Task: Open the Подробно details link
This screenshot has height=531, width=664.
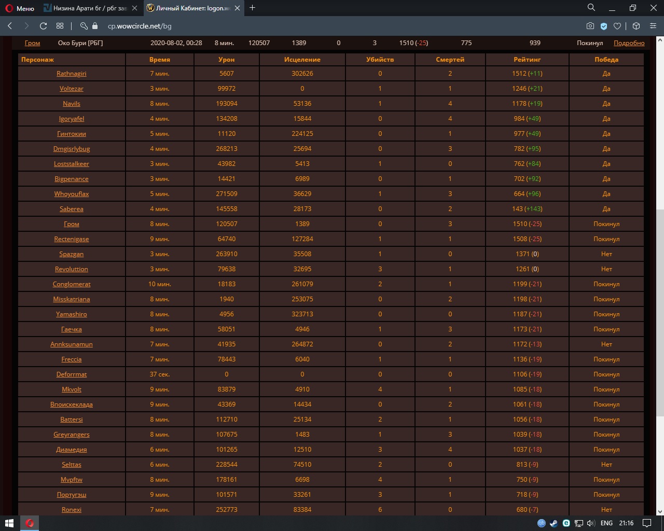Action: [629, 43]
